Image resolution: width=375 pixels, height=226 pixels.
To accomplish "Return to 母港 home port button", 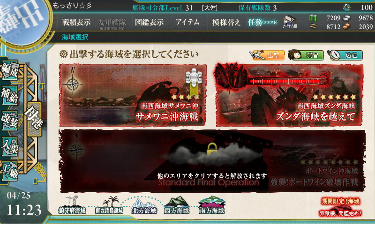I will pyautogui.click(x=35, y=120).
